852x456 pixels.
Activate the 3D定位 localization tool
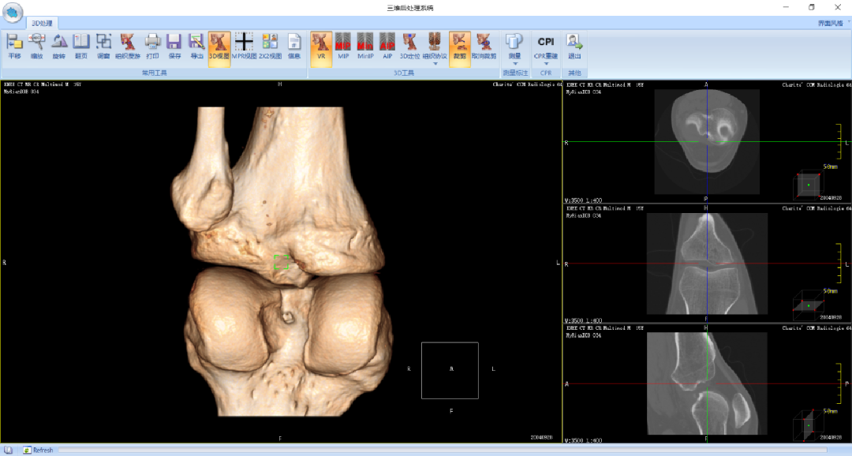point(409,47)
